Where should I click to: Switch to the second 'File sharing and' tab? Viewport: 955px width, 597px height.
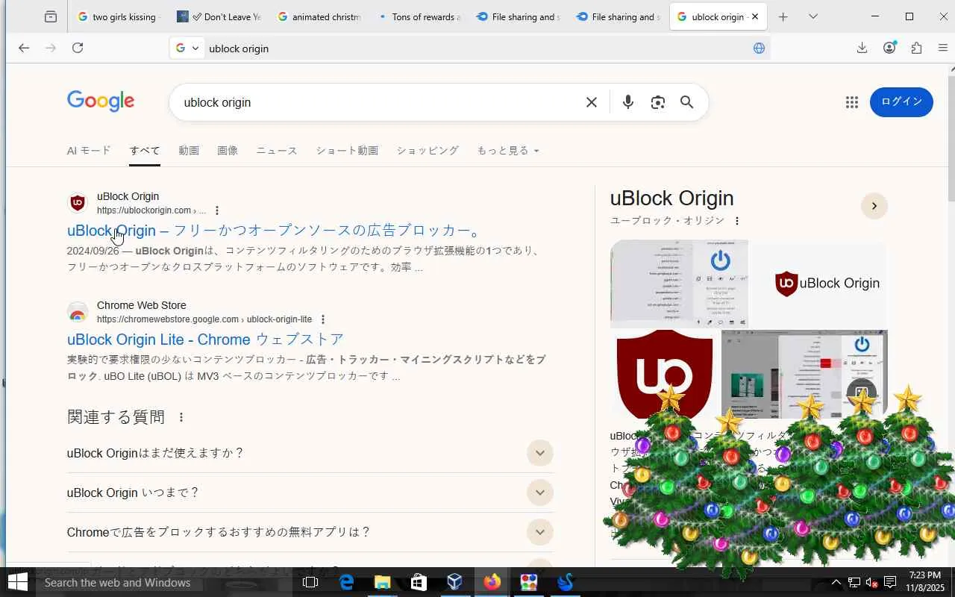[x=619, y=16]
